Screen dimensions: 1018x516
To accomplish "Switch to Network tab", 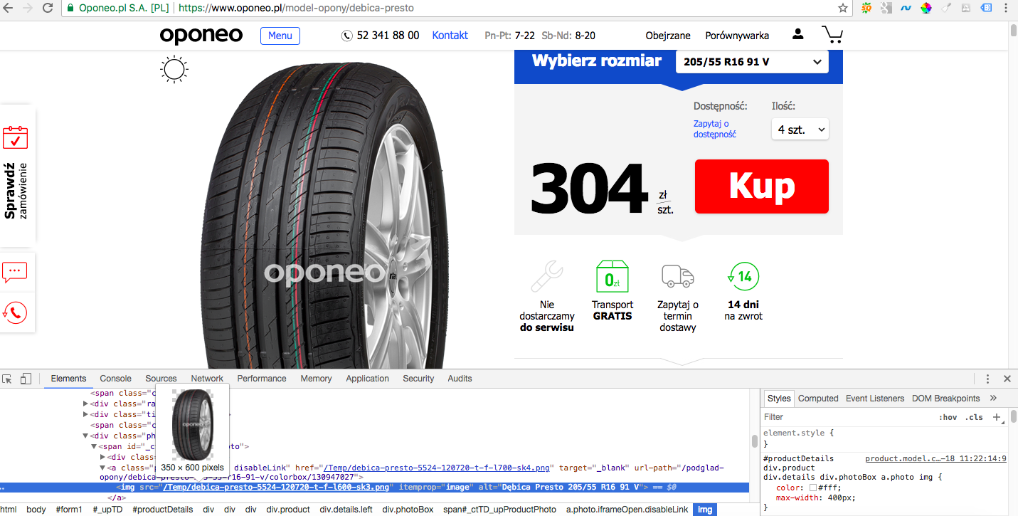I will [207, 379].
